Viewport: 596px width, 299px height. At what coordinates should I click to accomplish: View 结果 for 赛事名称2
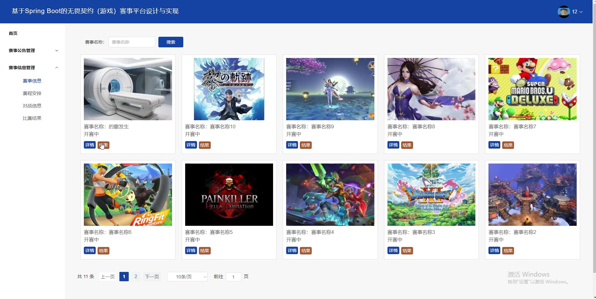coord(508,251)
